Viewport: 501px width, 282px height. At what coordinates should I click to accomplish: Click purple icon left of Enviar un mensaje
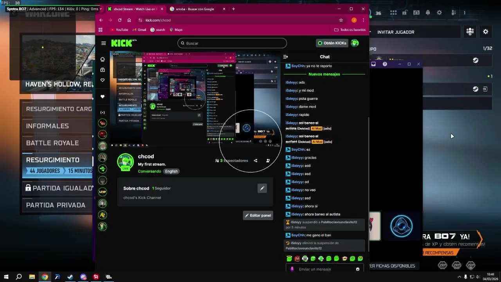coord(292,269)
